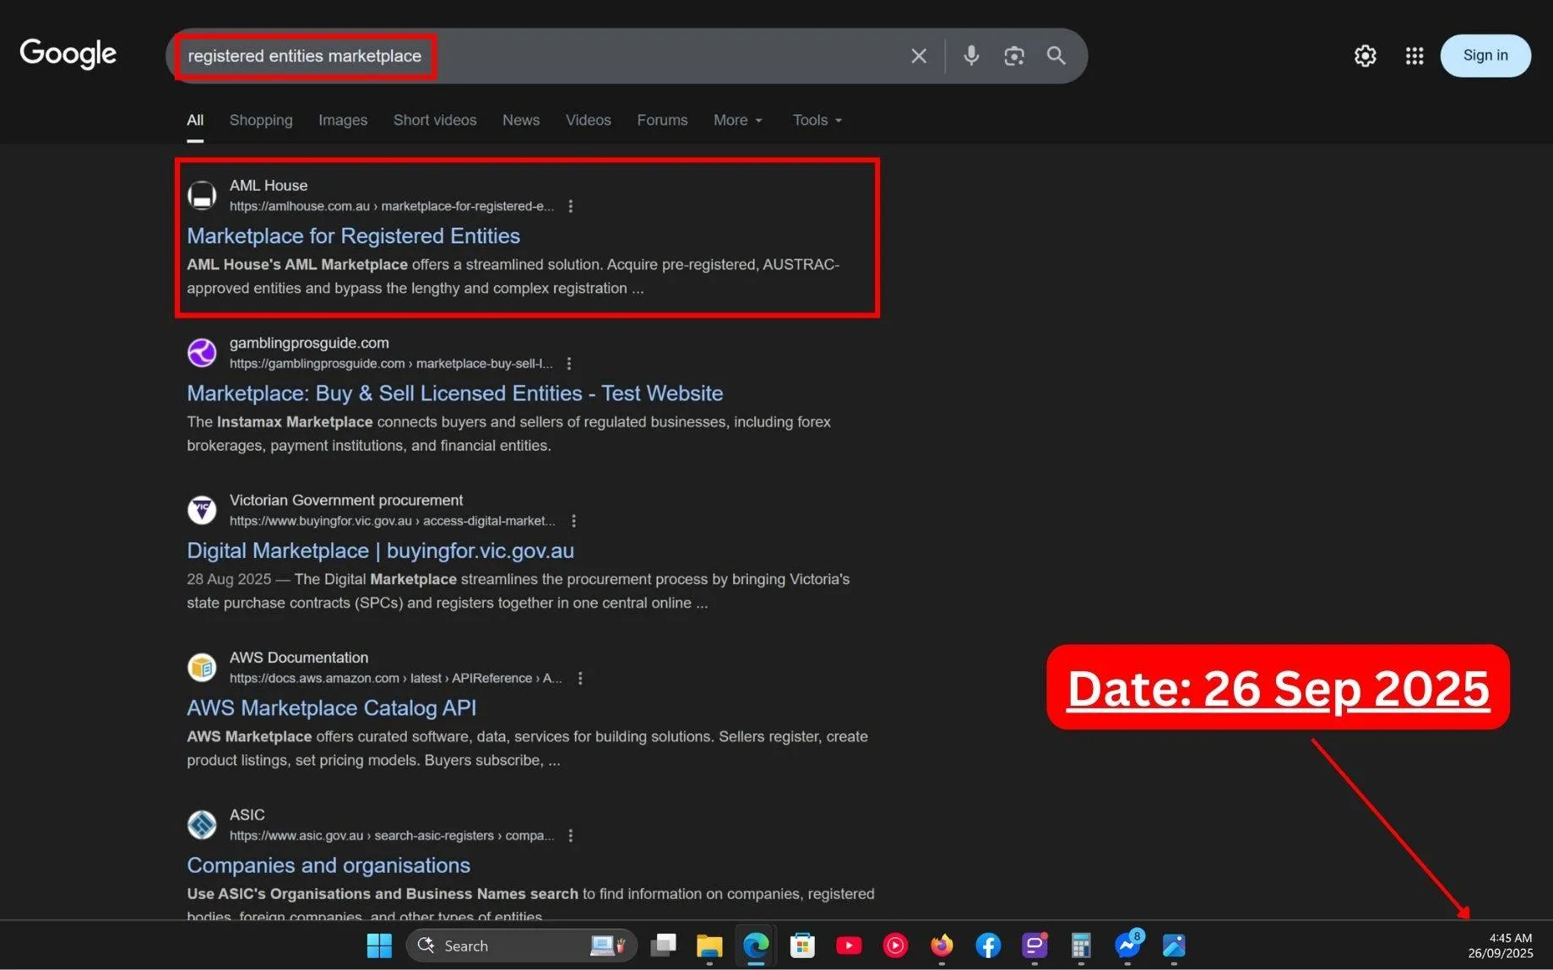1553x970 pixels.
Task: Open options for the AML House result
Action: click(571, 205)
